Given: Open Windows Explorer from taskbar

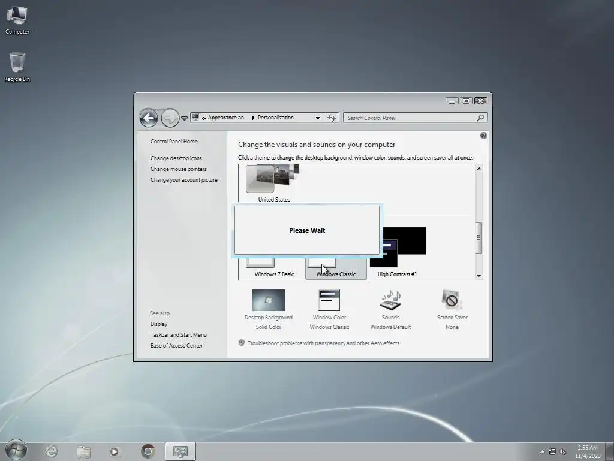Looking at the screenshot, I should [x=83, y=451].
